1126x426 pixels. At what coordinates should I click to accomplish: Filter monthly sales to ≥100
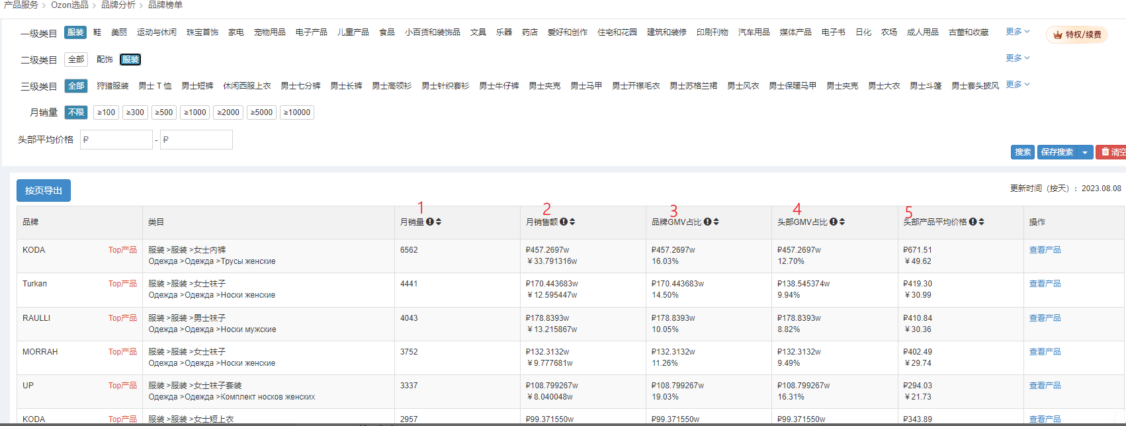point(107,112)
